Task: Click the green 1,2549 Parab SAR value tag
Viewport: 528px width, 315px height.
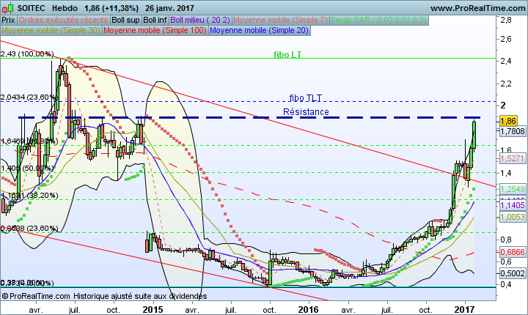Action: [513, 189]
